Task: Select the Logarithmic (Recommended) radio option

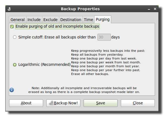Action: coord(15,65)
